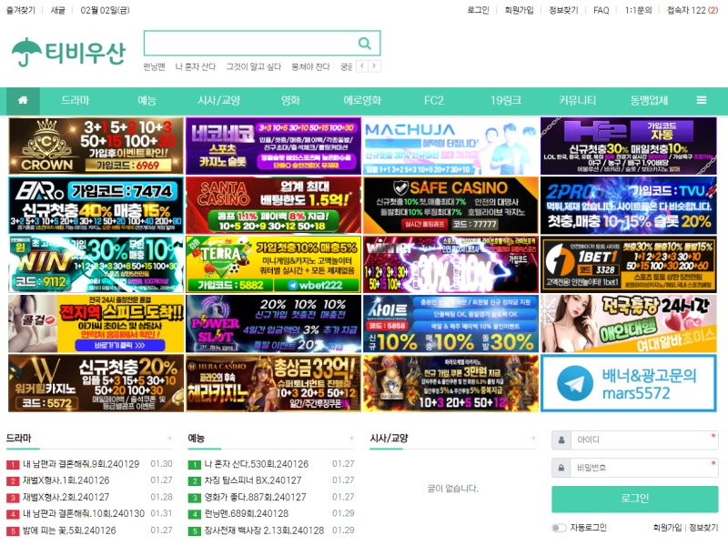Screen dimensions: 728x546
Task: Click the lock icon beside 비밀번호 field
Action: [x=561, y=468]
